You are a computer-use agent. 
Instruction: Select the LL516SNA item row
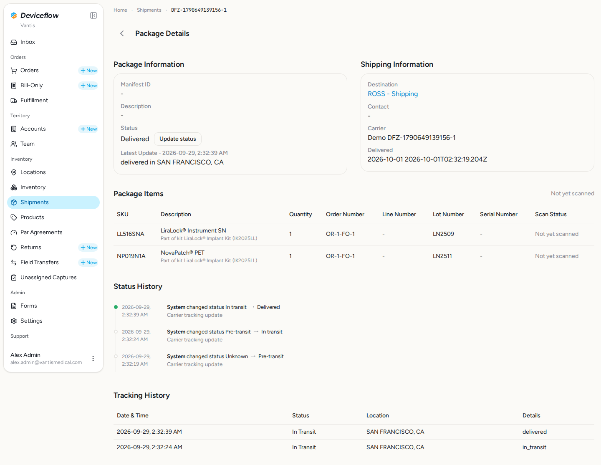click(x=354, y=234)
